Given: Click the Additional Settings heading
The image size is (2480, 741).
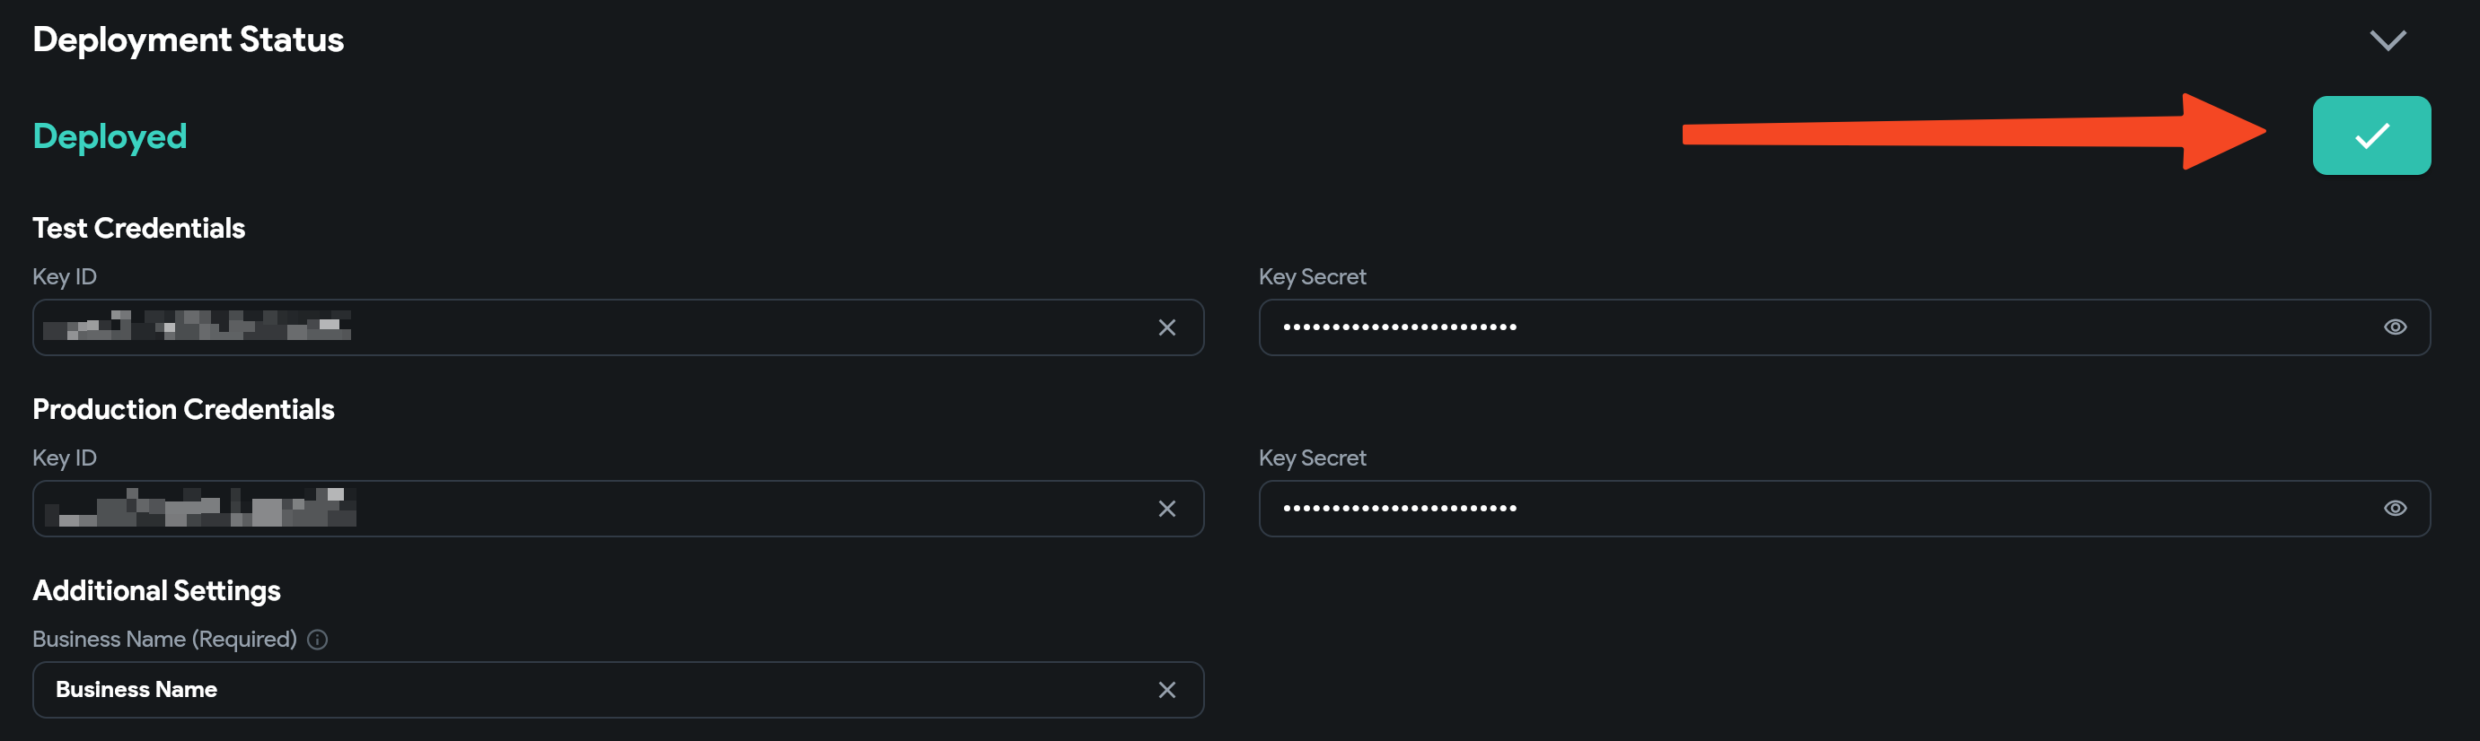Looking at the screenshot, I should pos(157,591).
